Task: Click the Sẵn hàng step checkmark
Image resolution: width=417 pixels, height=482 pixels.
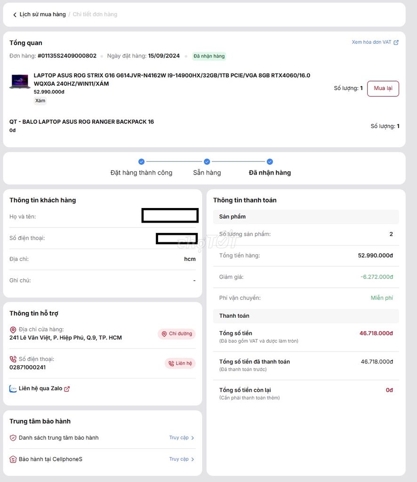Action: point(207,161)
